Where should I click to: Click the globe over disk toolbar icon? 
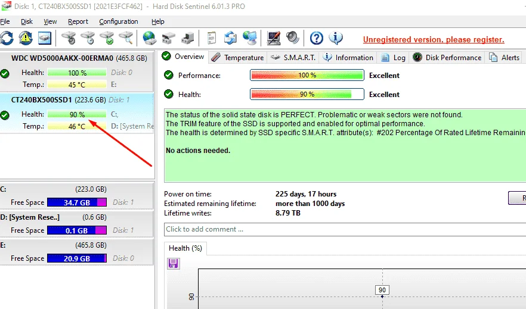pyautogui.click(x=149, y=38)
